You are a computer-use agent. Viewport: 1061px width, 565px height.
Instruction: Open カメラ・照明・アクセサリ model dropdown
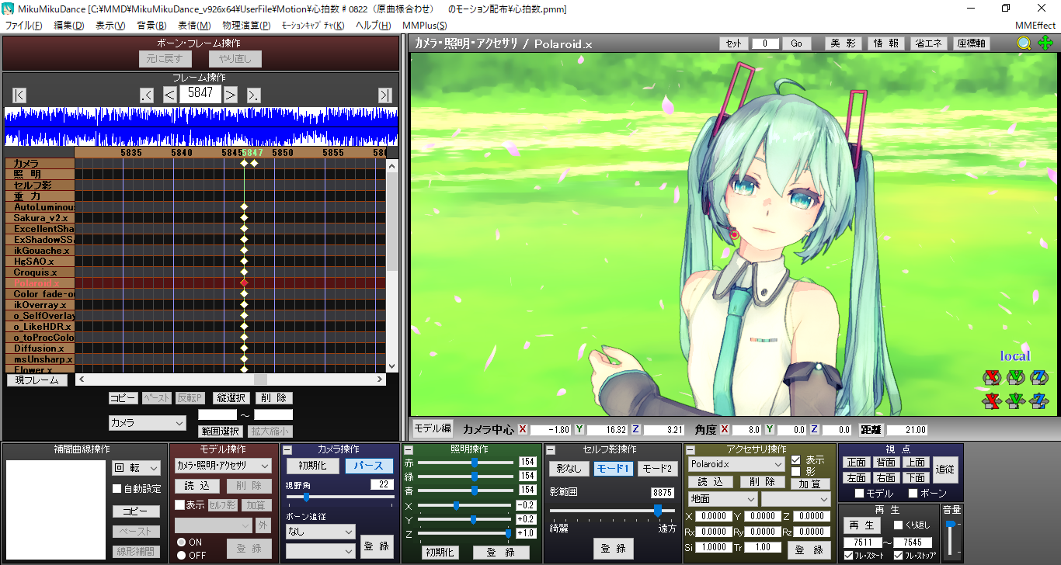[x=222, y=466]
